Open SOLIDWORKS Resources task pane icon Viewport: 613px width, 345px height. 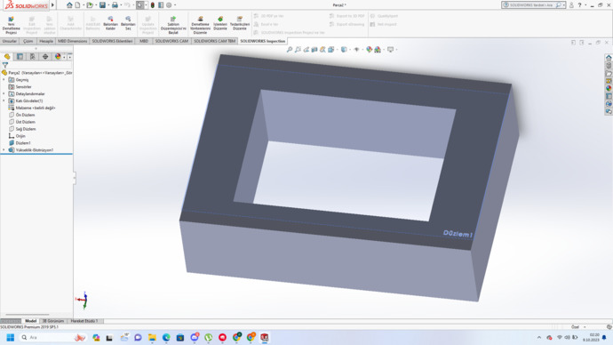tap(609, 58)
